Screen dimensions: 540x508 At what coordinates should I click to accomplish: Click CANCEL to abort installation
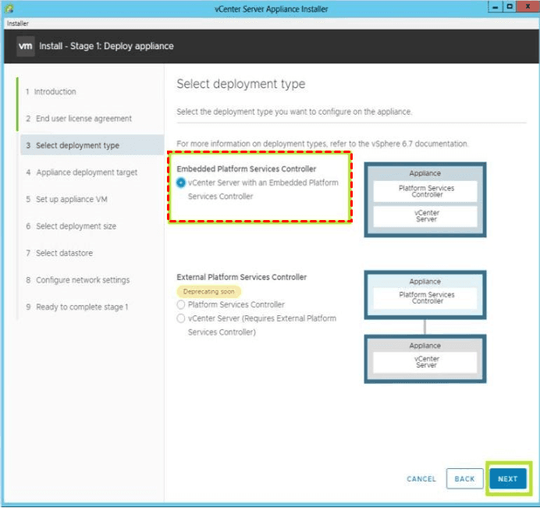[x=421, y=478]
